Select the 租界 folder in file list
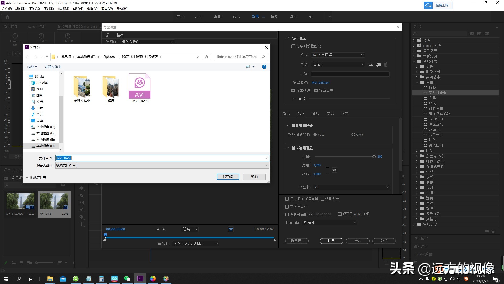 point(111,89)
